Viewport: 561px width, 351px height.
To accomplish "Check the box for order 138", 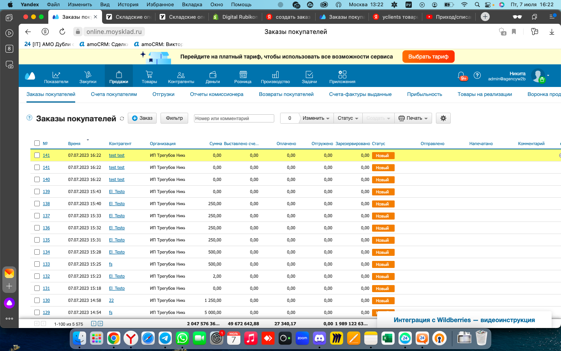I will [x=37, y=204].
